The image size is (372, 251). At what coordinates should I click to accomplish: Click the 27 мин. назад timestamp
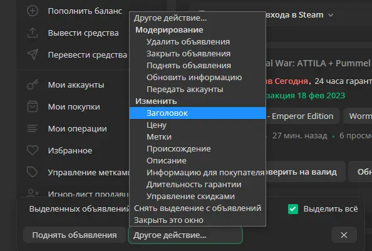(299, 136)
